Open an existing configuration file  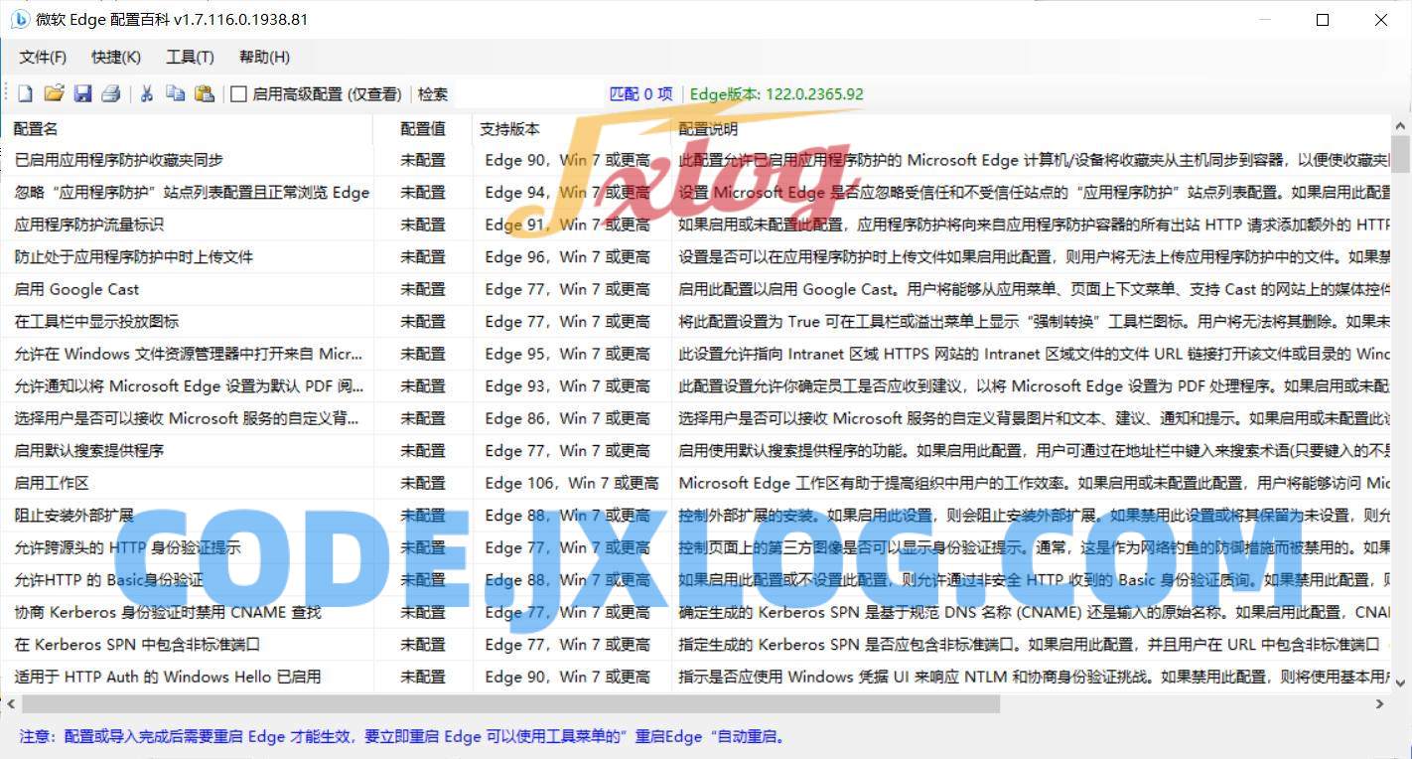click(x=54, y=92)
